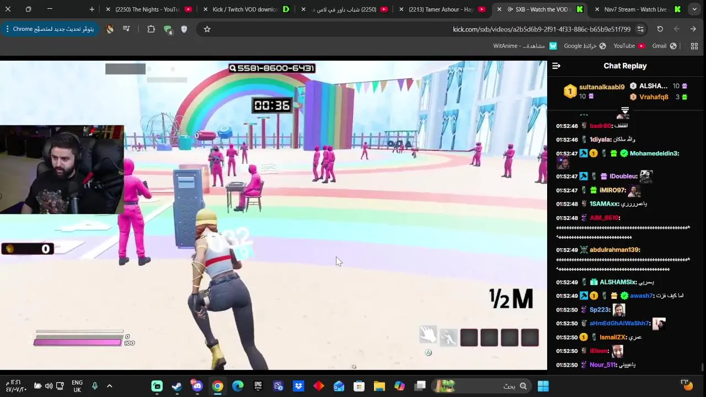Click chat username badr80

pyautogui.click(x=601, y=126)
